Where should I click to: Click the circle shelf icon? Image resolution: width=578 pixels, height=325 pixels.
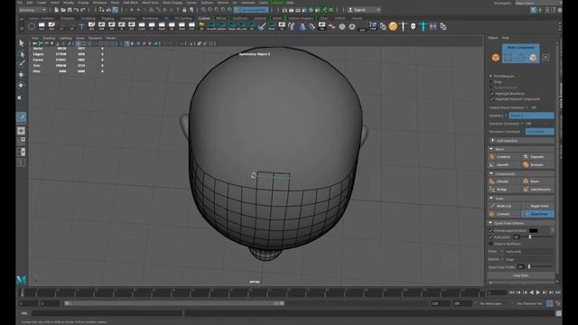[x=32, y=26]
